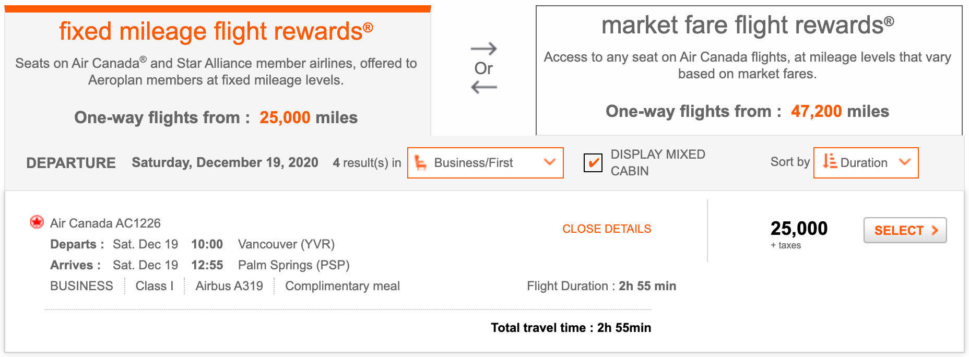The image size is (969, 357).
Task: Click the 47,200 miles market fare amount
Action: pos(816,111)
